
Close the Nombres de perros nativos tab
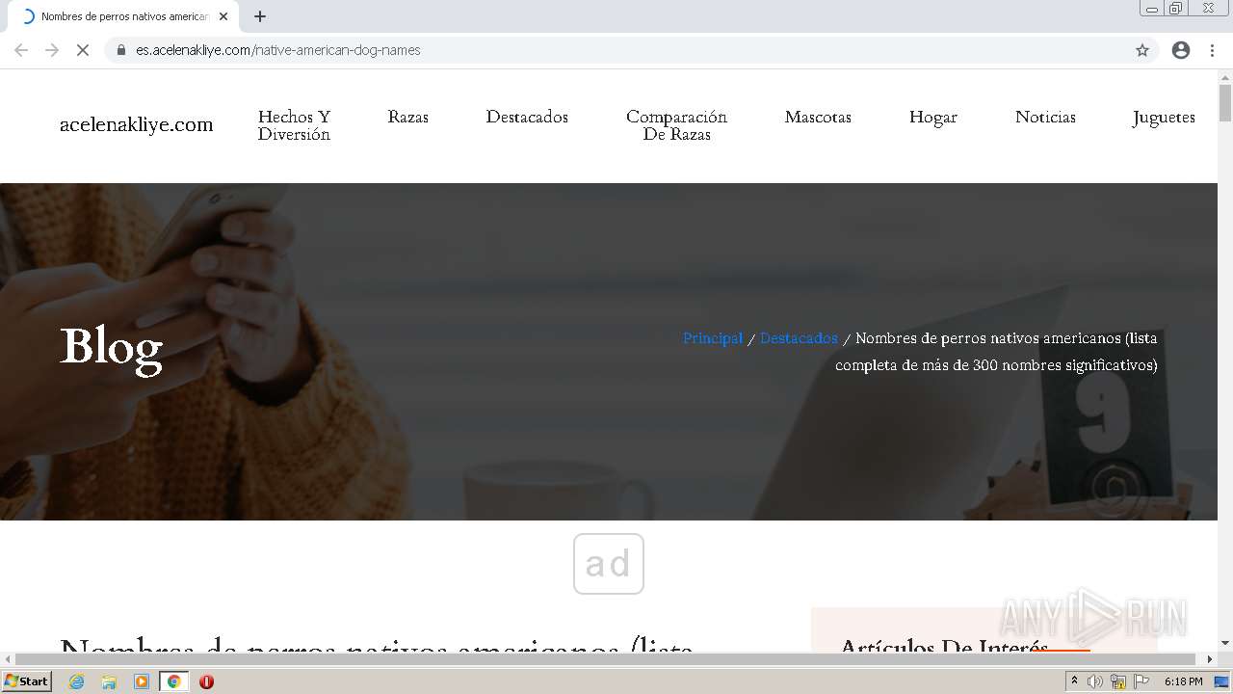click(x=223, y=16)
